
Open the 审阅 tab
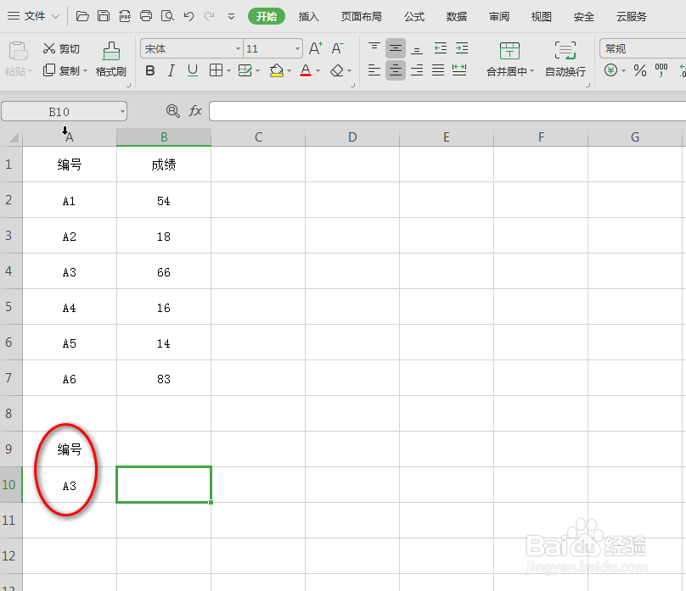498,17
